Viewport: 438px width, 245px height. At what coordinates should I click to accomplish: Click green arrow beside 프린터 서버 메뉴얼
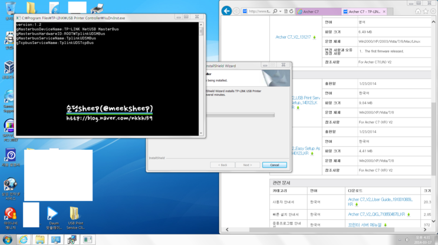point(385,225)
